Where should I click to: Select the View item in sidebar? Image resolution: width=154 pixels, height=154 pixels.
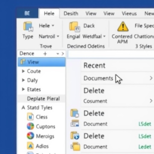[42, 62]
